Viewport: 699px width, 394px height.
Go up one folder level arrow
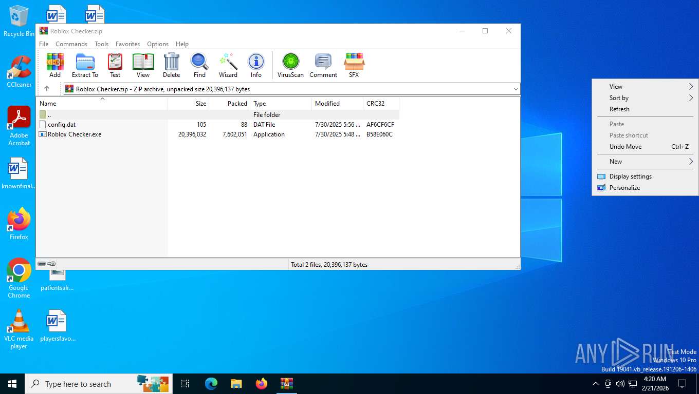[x=47, y=89]
